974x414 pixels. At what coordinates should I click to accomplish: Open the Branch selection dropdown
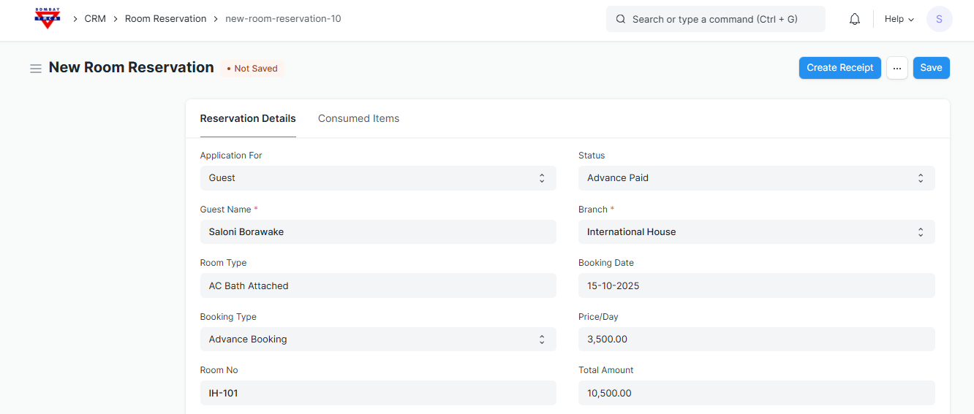756,232
